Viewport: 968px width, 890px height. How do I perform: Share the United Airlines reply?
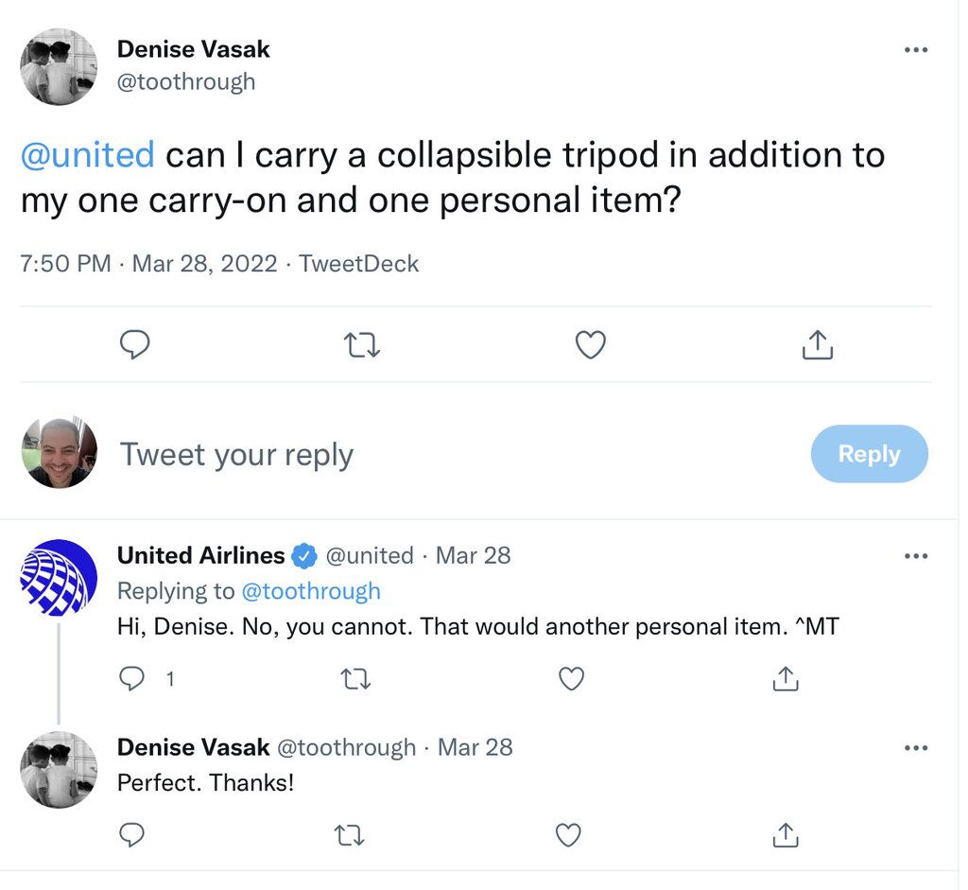click(786, 679)
